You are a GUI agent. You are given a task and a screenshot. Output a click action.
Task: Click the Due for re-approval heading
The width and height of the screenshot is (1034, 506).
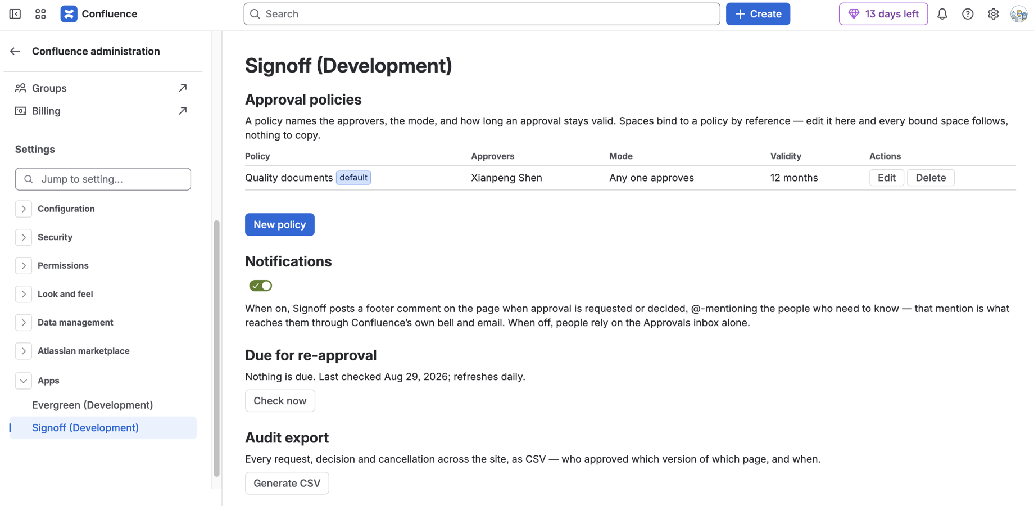click(x=311, y=355)
